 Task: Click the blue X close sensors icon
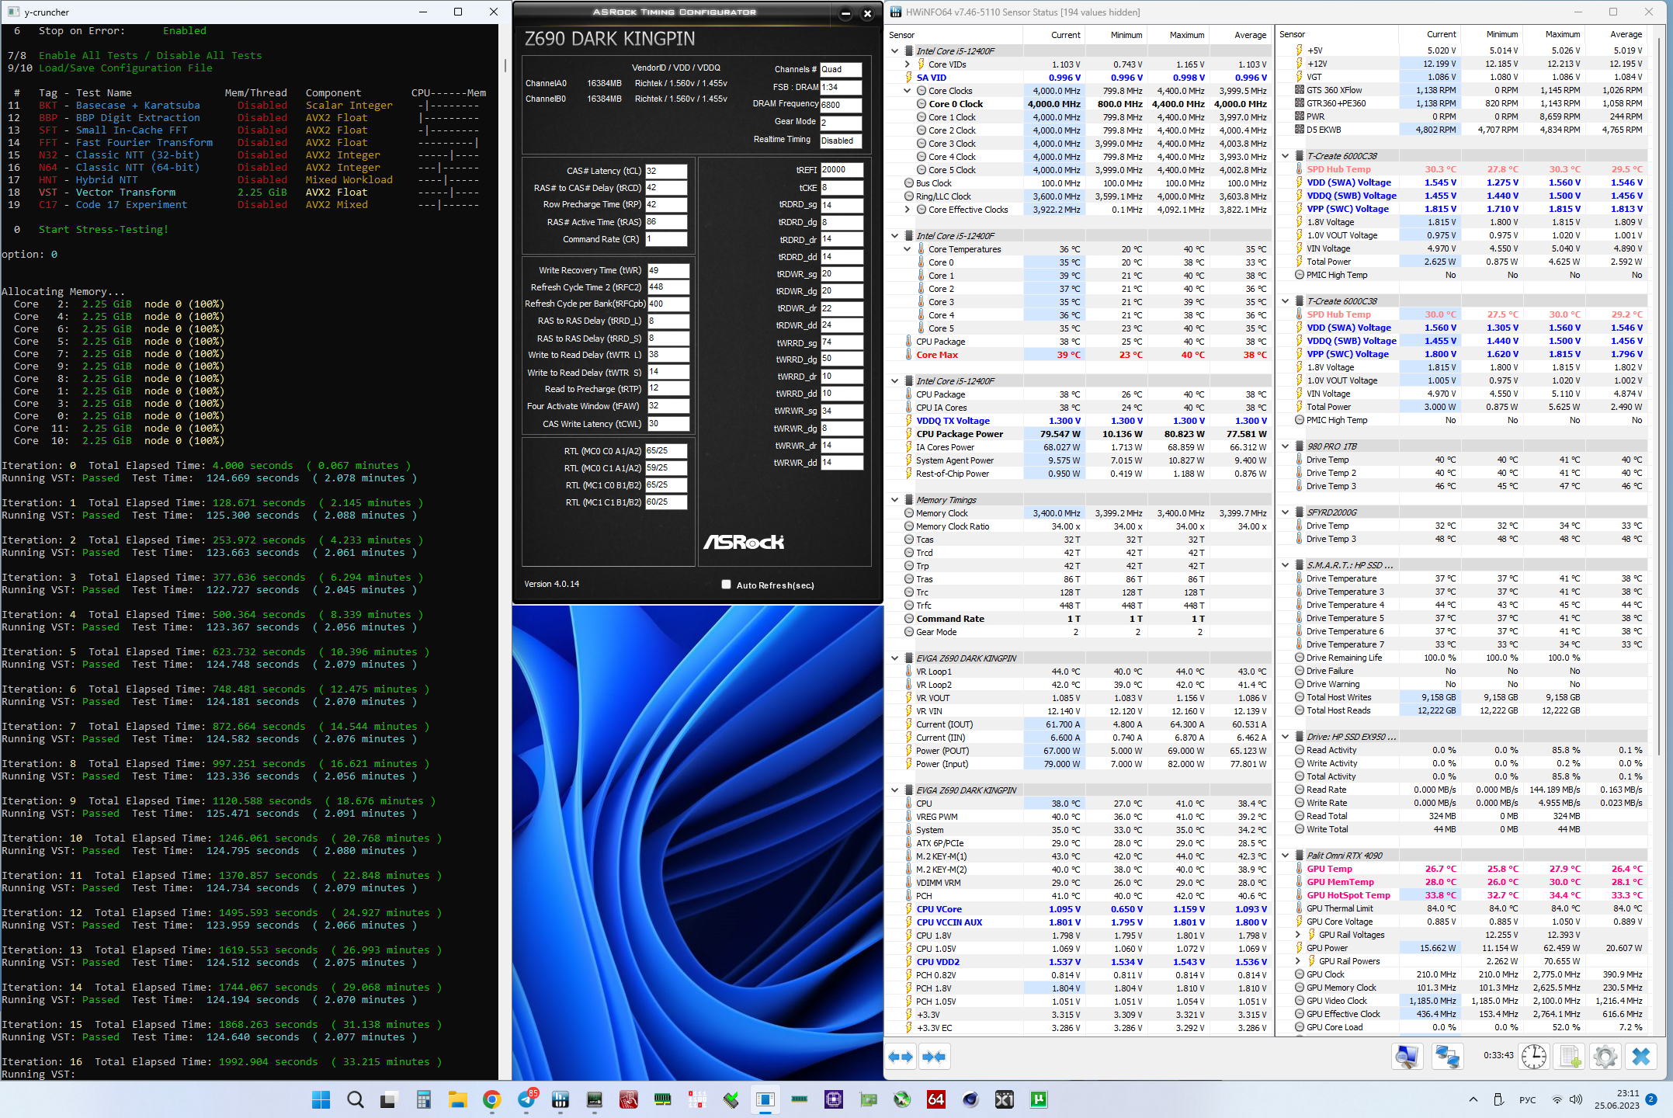pyautogui.click(x=1640, y=1057)
